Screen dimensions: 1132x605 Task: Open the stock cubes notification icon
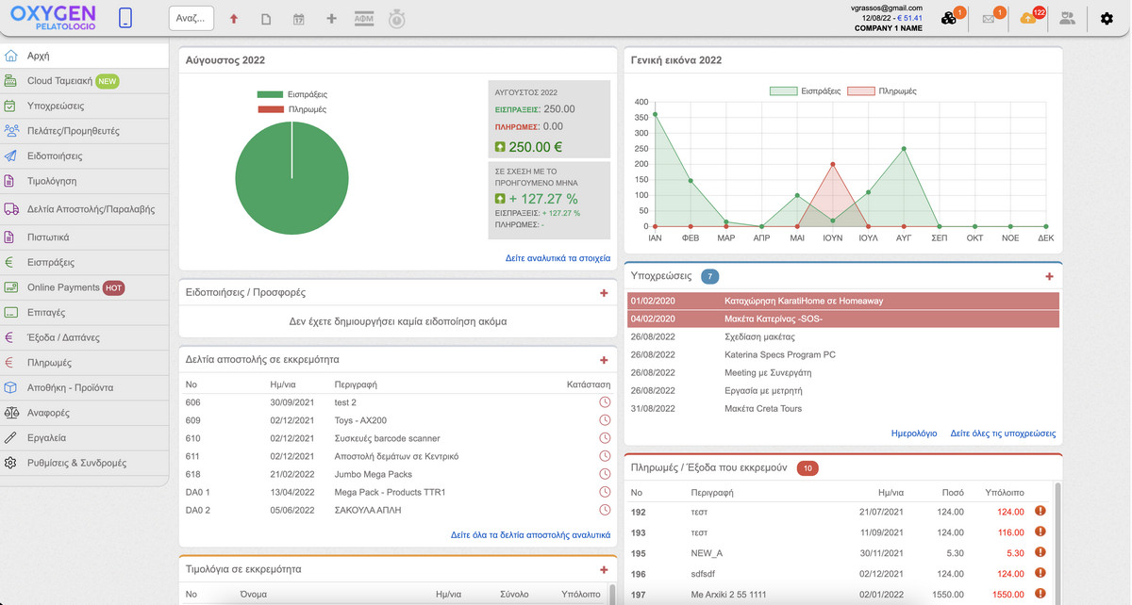tap(949, 18)
